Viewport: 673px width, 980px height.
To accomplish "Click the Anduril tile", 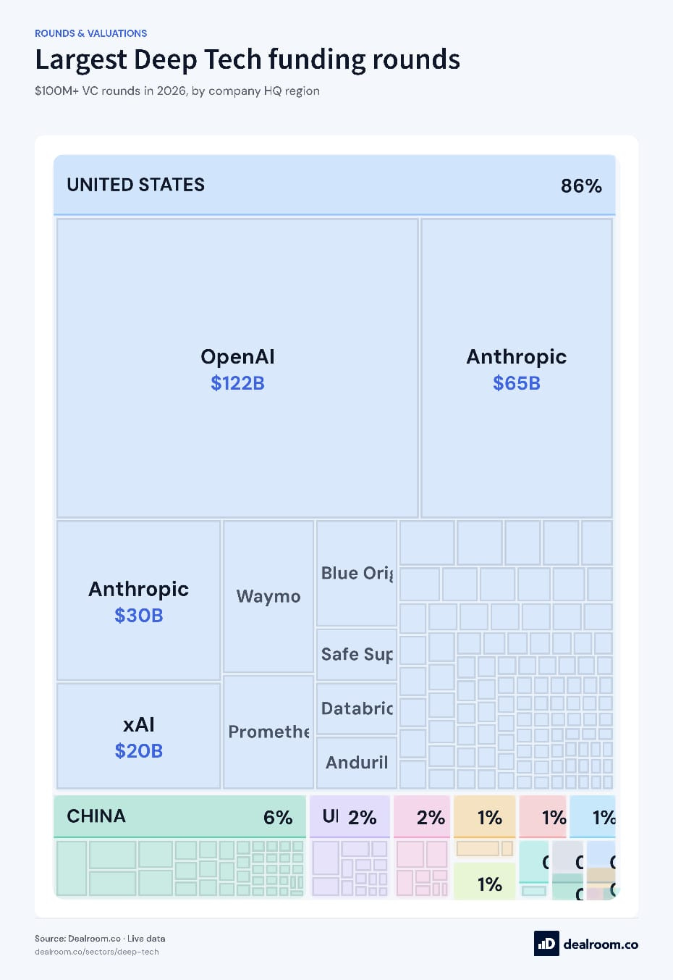I will coord(357,763).
